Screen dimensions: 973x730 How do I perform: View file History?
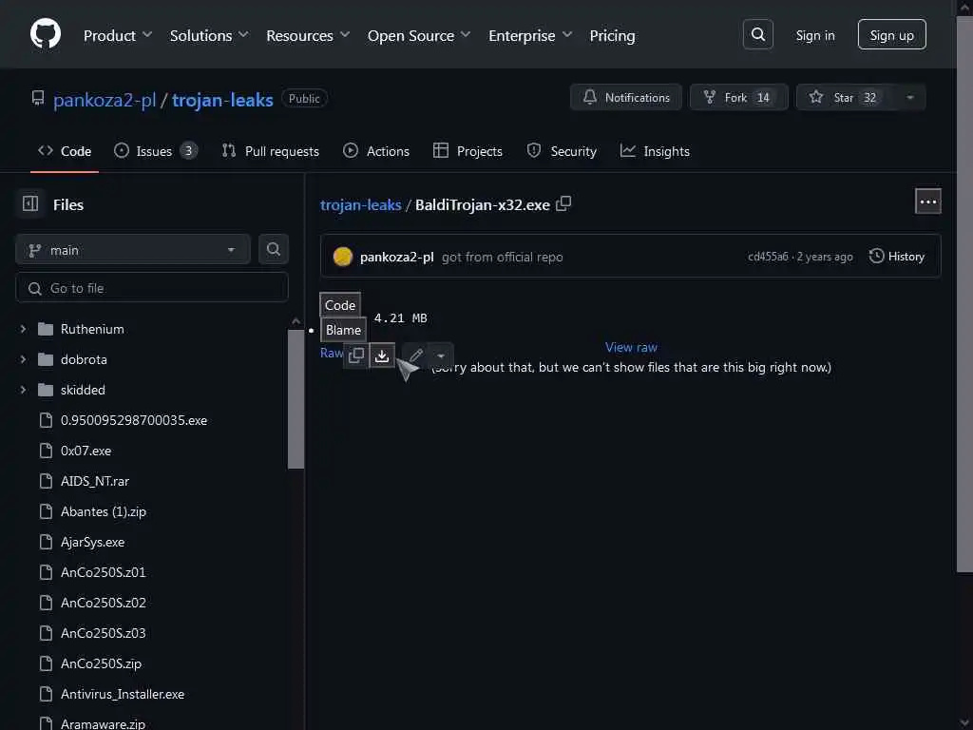tap(897, 256)
